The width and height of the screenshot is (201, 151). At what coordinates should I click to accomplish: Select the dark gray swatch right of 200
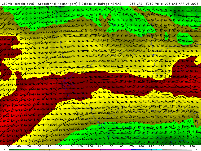coord(164,149)
